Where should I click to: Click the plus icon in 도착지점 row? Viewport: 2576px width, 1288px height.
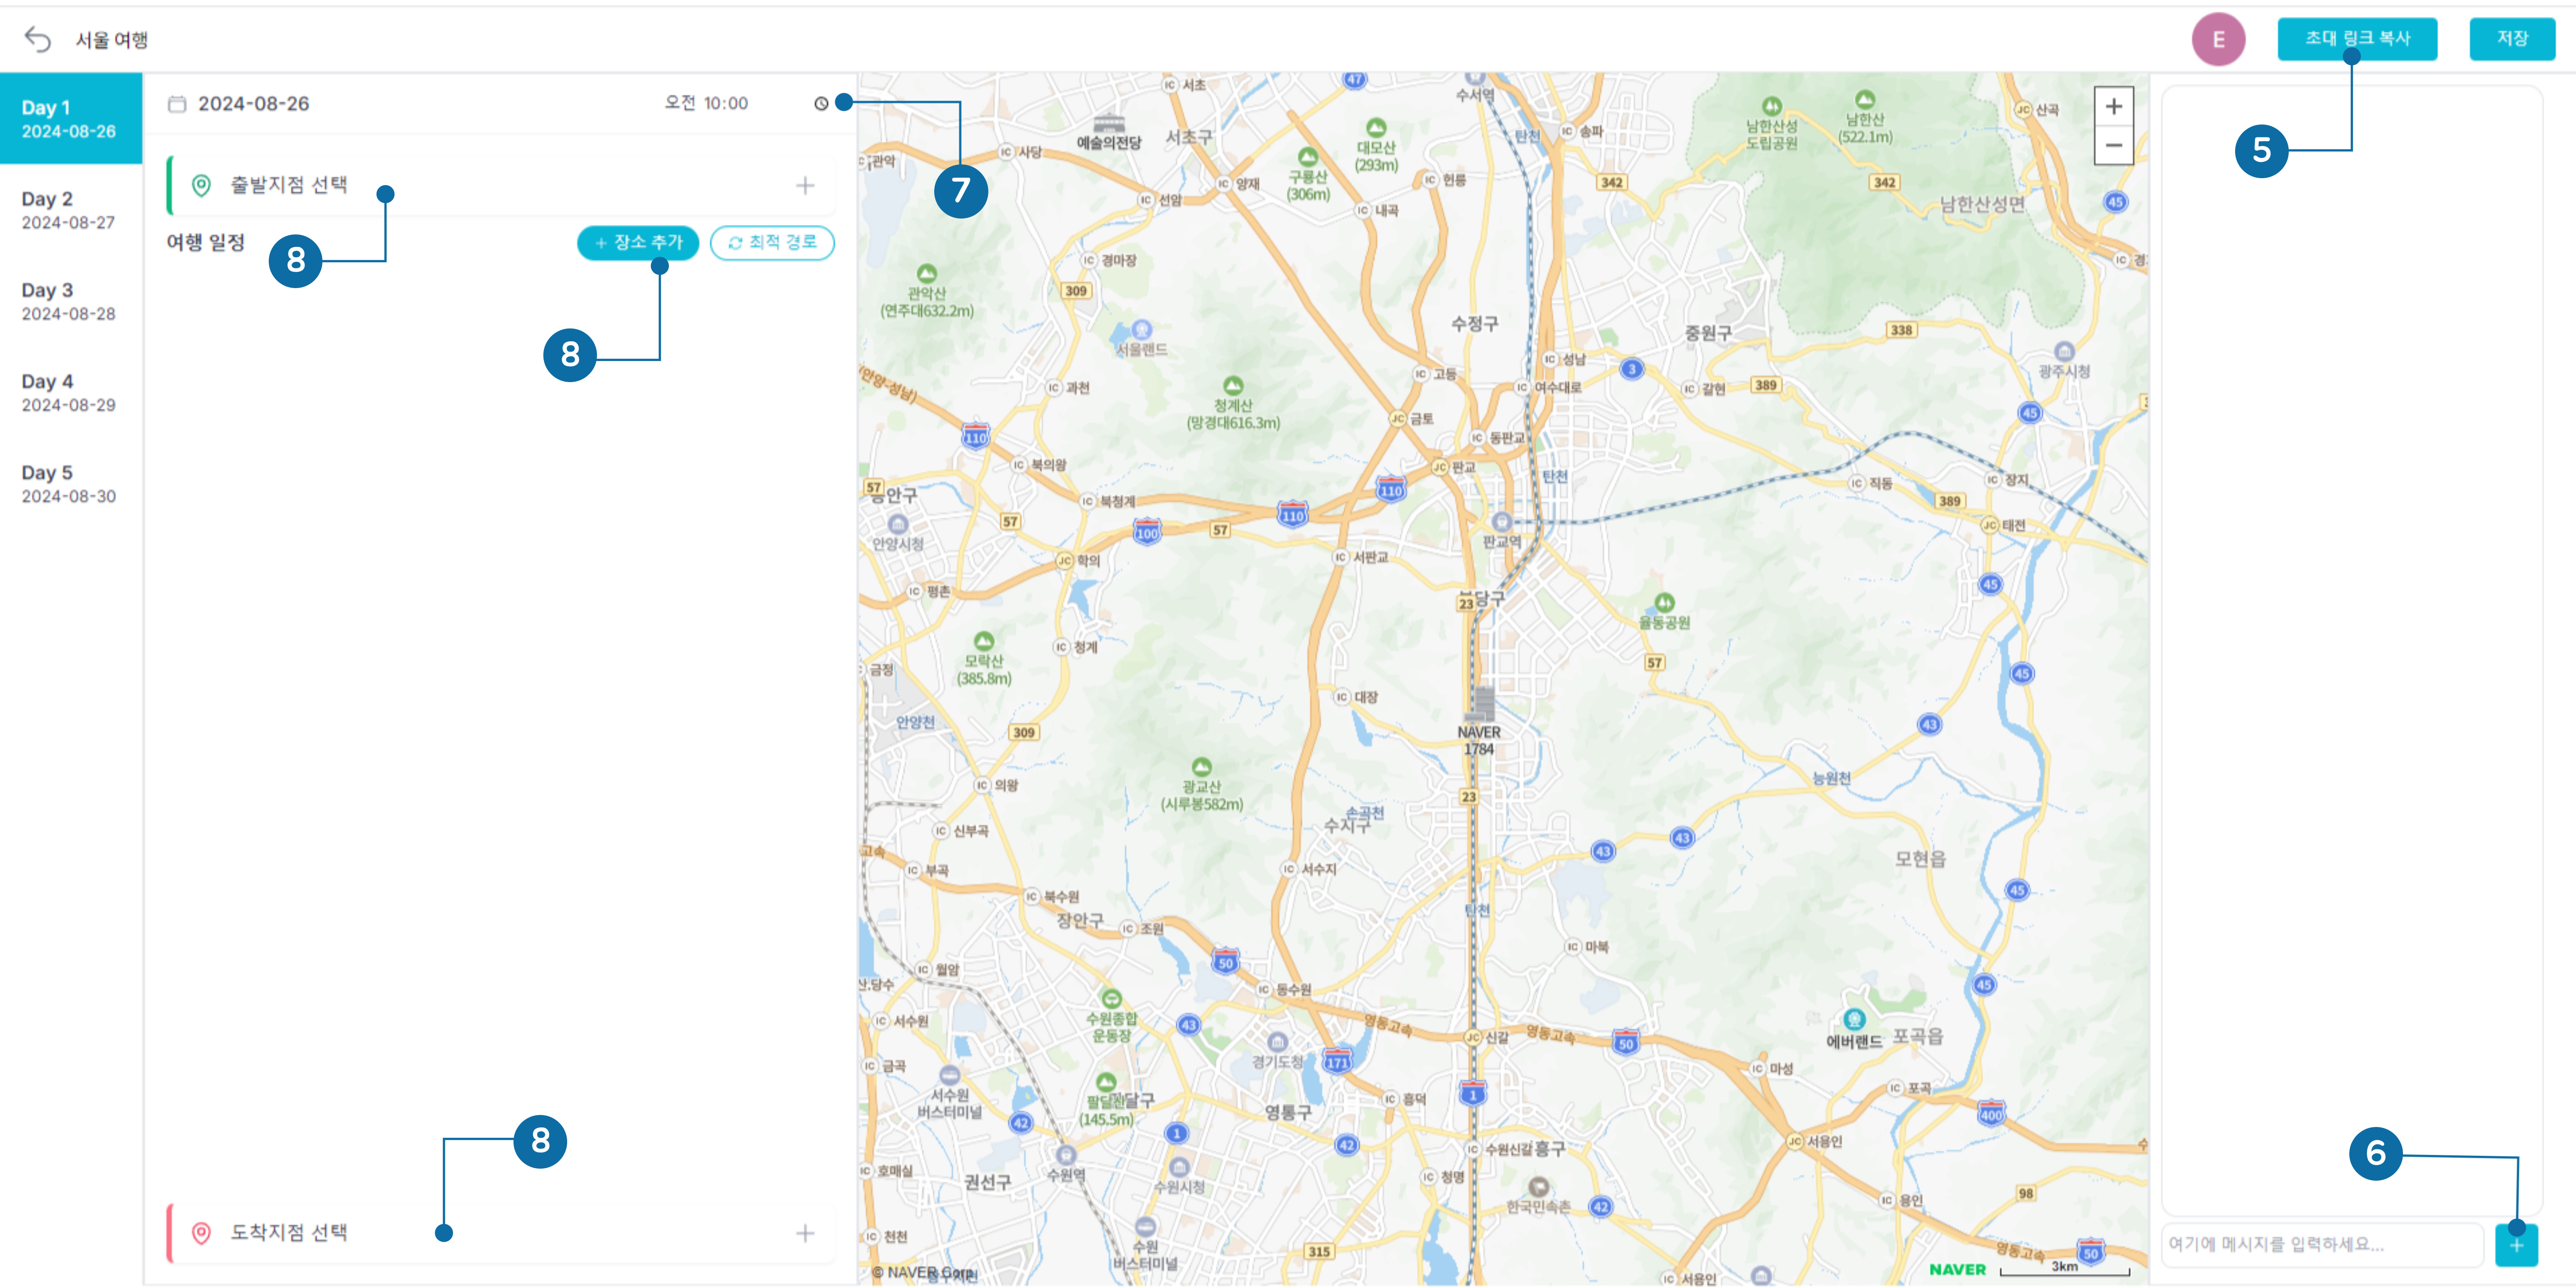coord(805,1233)
